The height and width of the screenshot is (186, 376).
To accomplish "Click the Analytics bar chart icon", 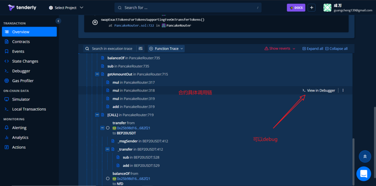I will [x=7, y=137].
